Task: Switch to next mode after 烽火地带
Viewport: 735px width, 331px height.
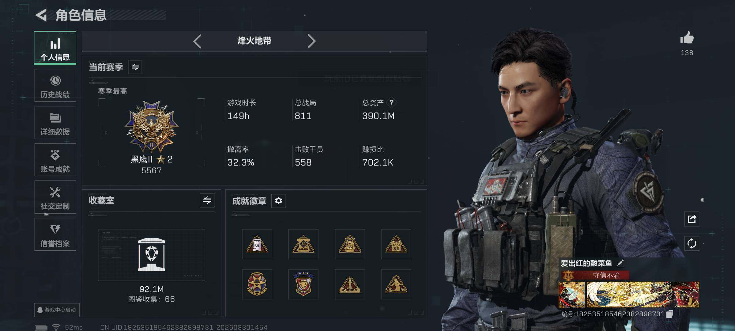Action: [311, 41]
